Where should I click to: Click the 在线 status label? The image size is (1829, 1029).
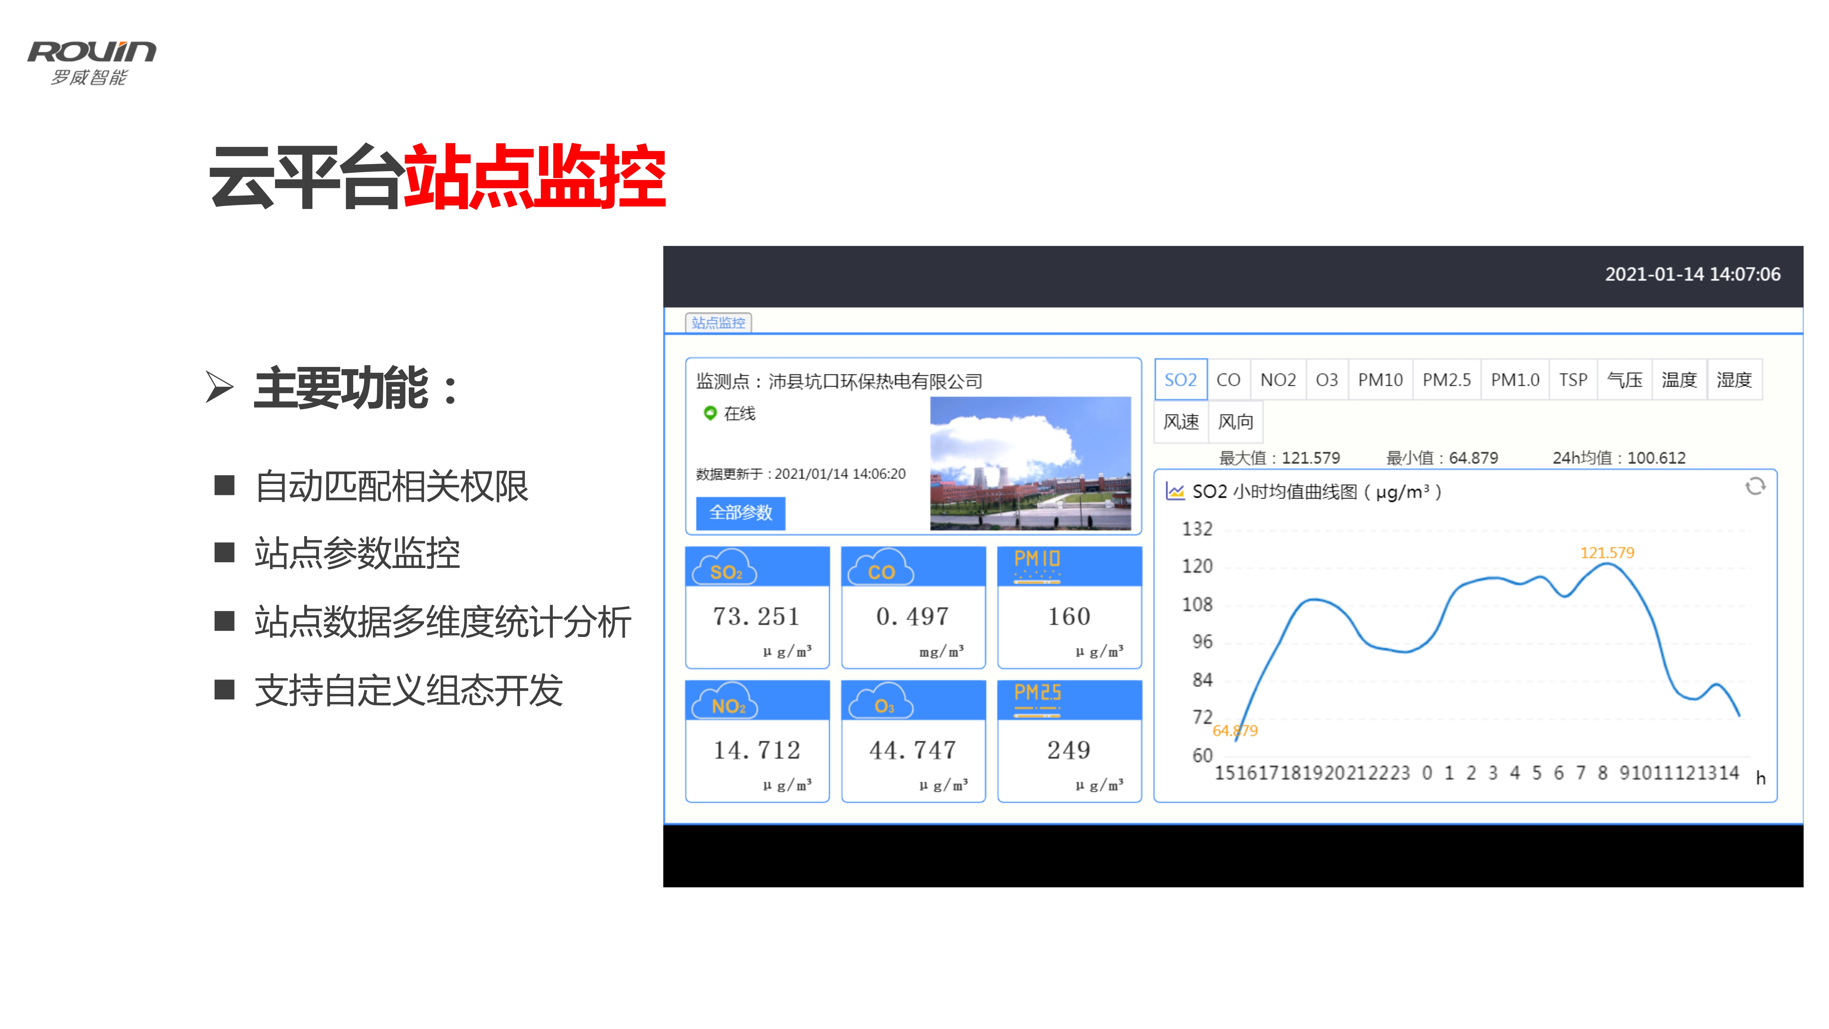[x=739, y=413]
